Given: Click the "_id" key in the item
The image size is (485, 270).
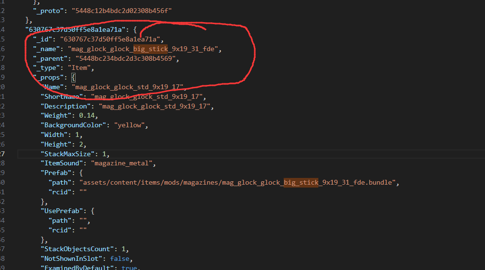Looking at the screenshot, I should (x=44, y=39).
